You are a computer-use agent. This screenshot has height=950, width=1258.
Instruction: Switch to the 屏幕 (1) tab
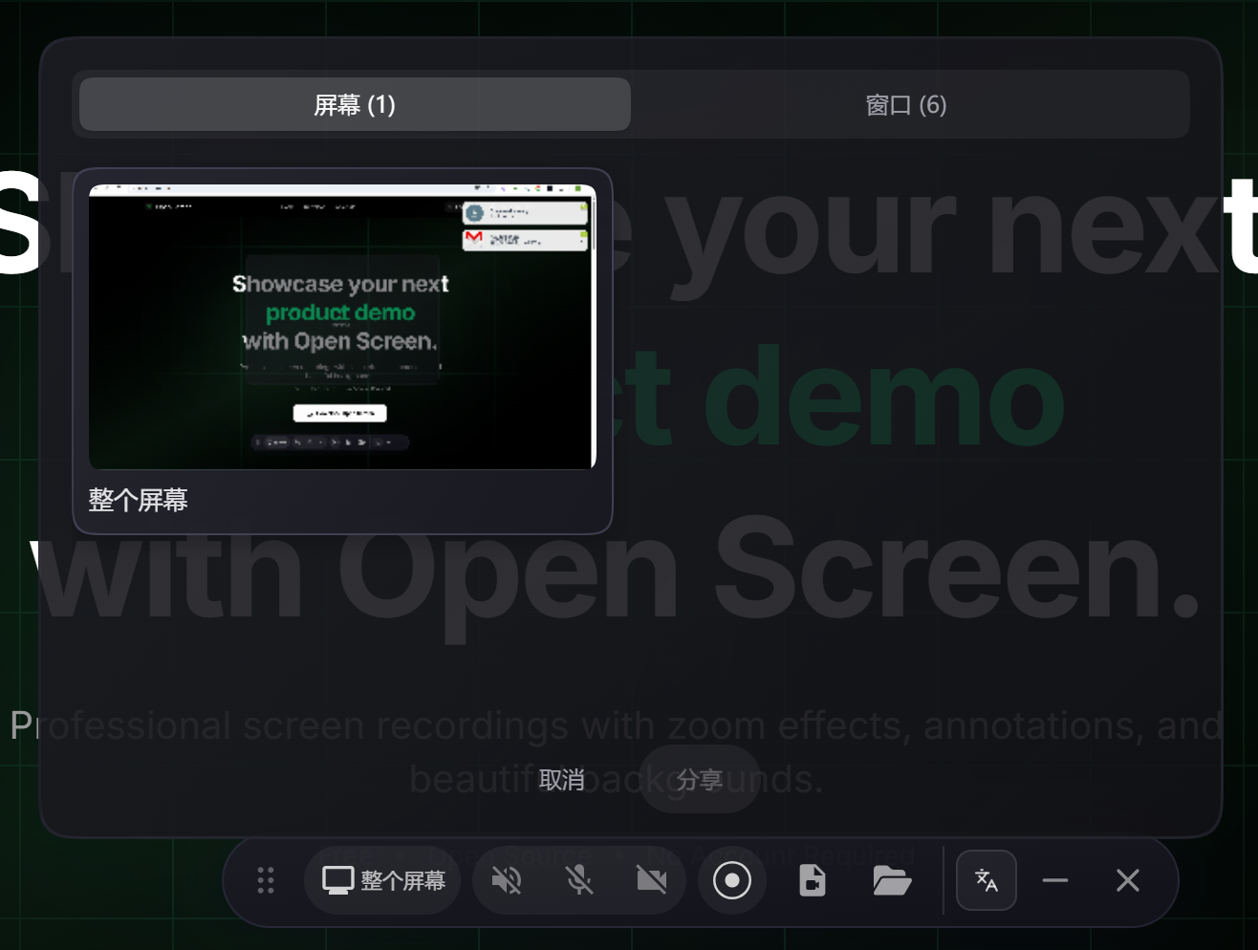coord(355,104)
